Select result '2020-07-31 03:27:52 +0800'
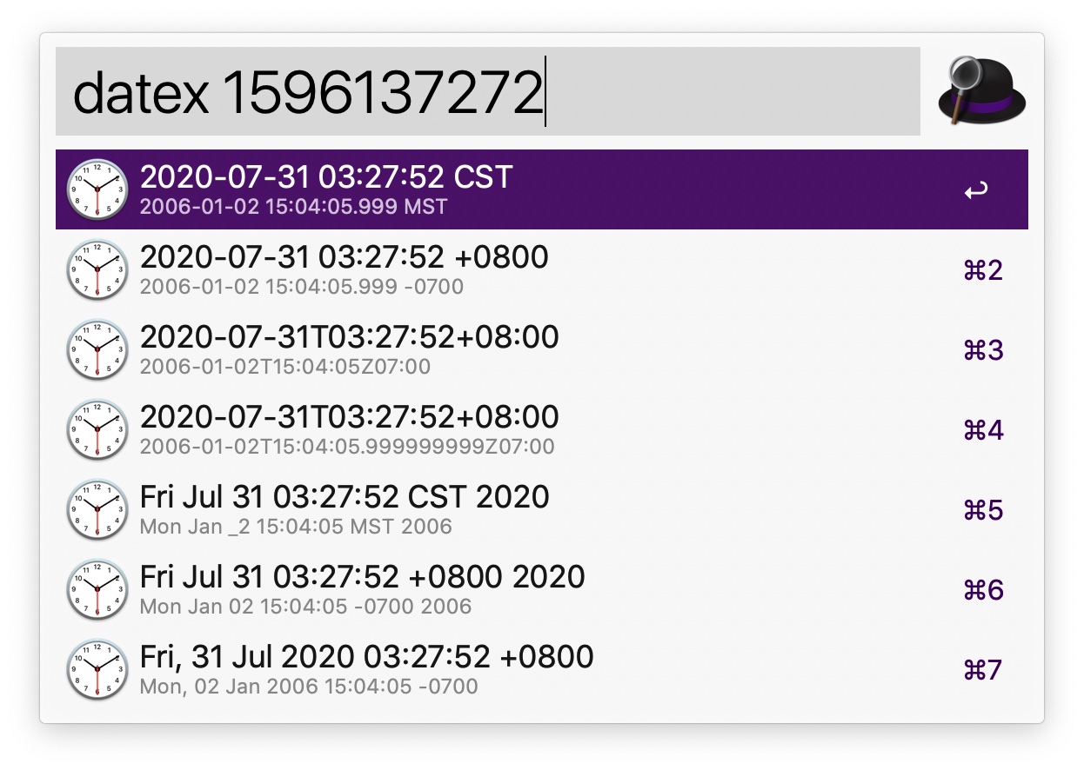1084x770 pixels. point(542,269)
